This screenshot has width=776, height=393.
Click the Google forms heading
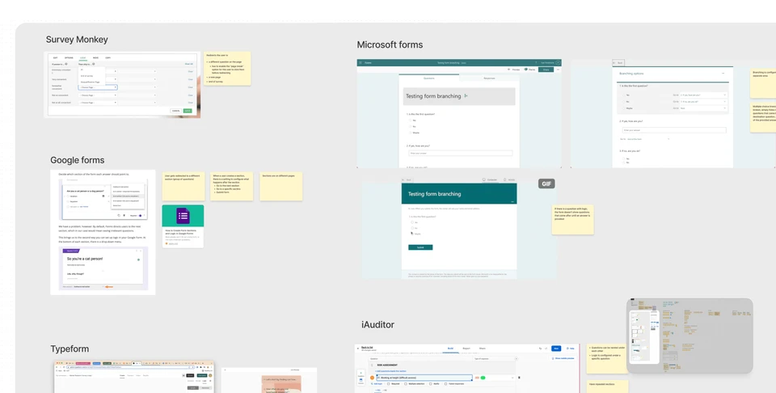[78, 160]
